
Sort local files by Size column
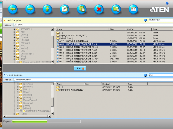(117, 29)
